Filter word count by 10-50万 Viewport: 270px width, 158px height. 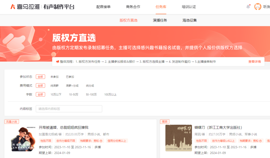(x=73, y=94)
